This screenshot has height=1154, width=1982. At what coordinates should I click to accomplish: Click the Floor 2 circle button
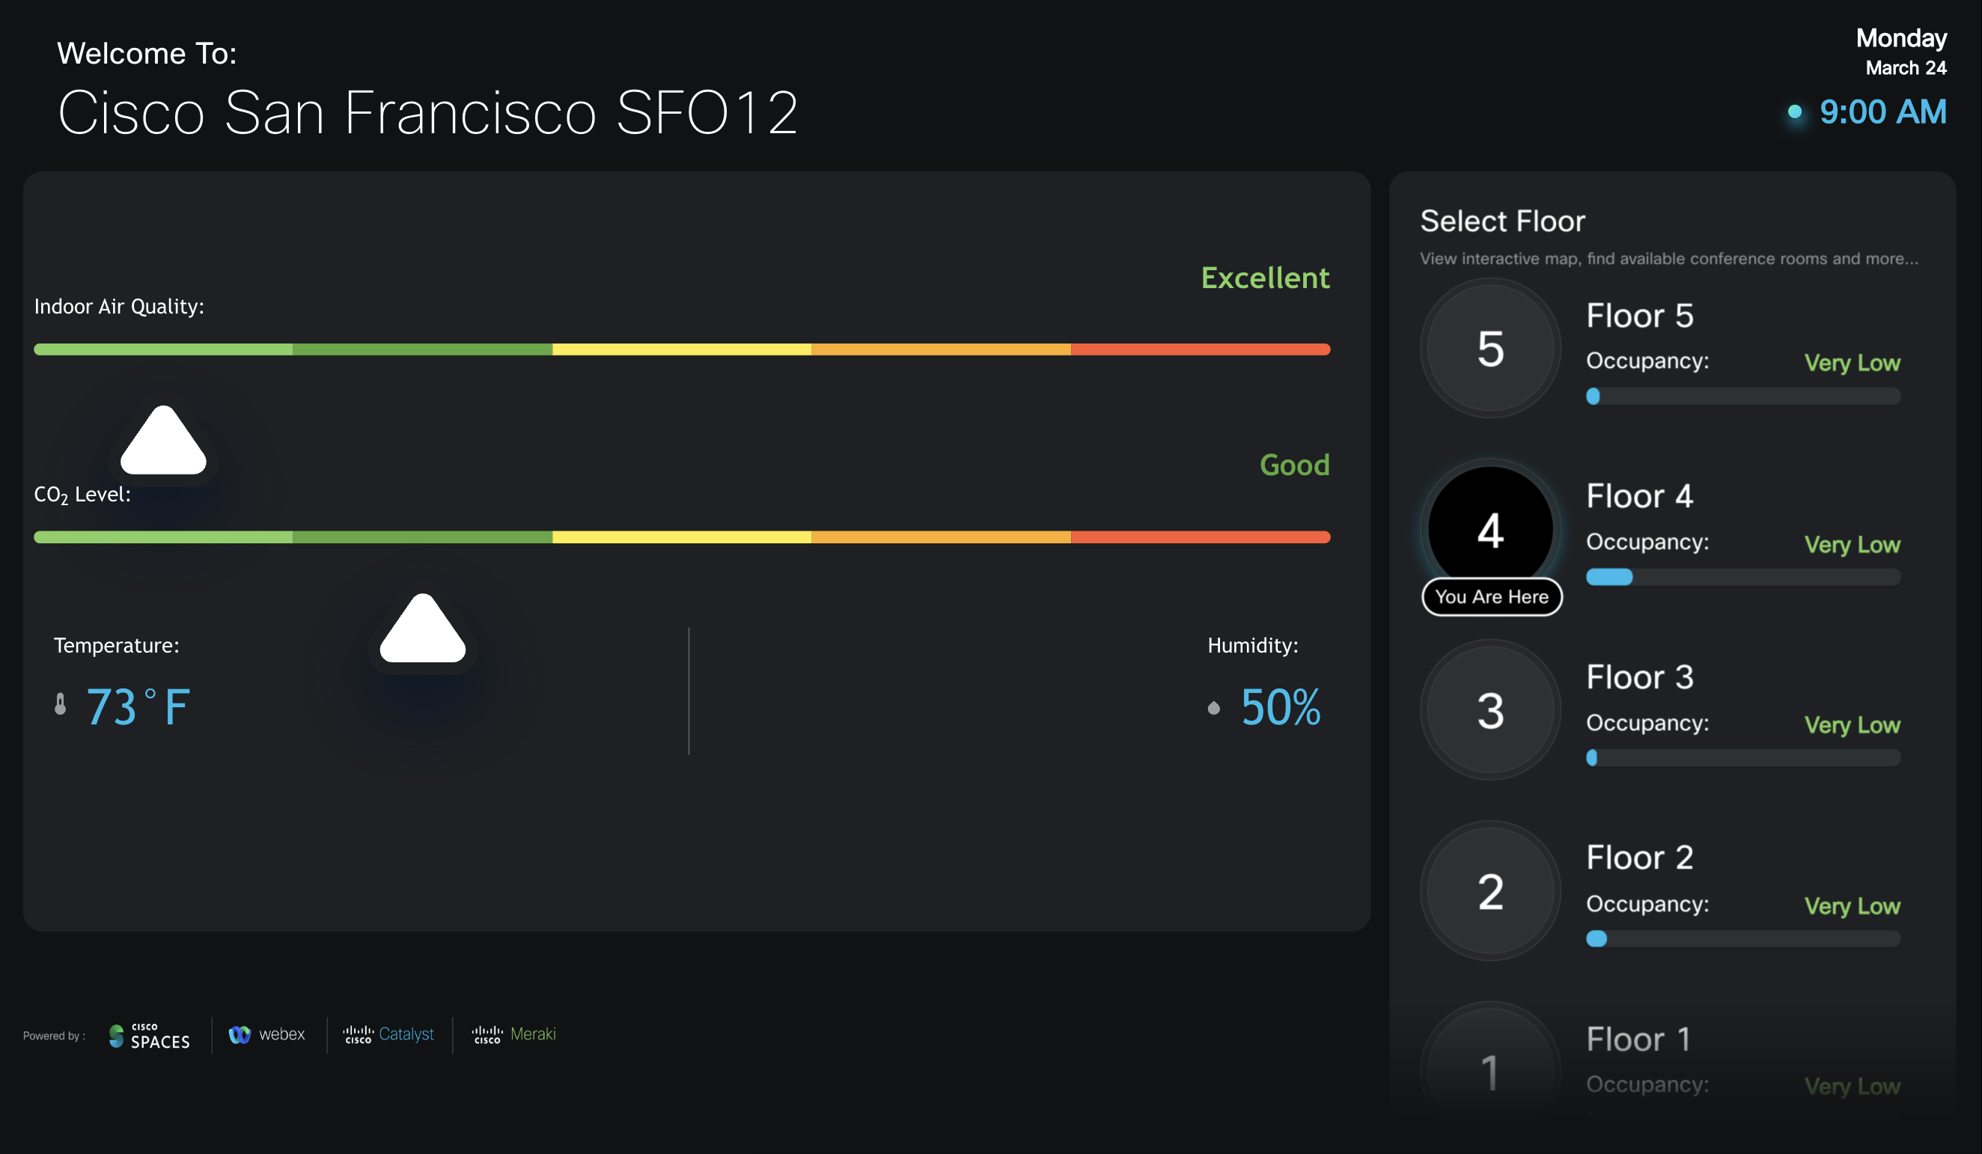click(x=1489, y=891)
